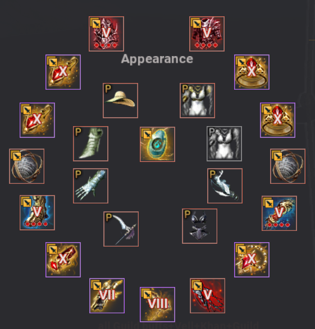Select the red clawed awakening weapon V
The image size is (315, 329).
[x=207, y=295]
